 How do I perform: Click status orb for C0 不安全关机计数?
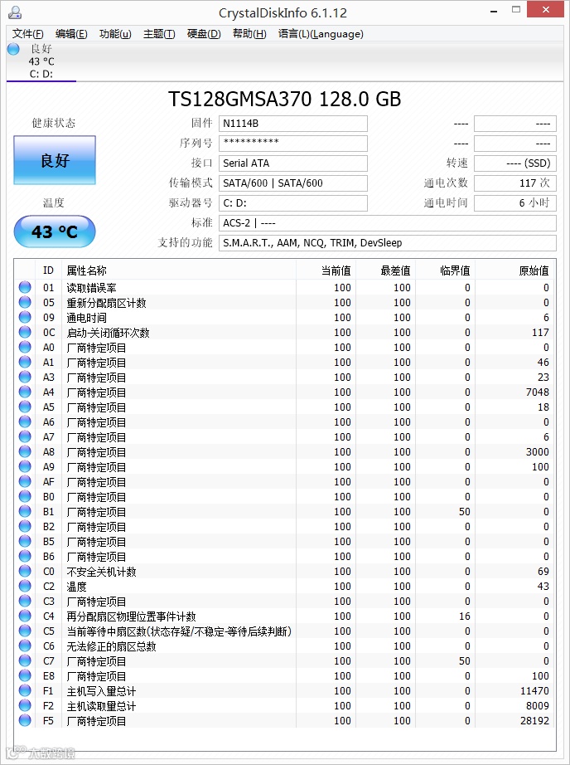[25, 572]
